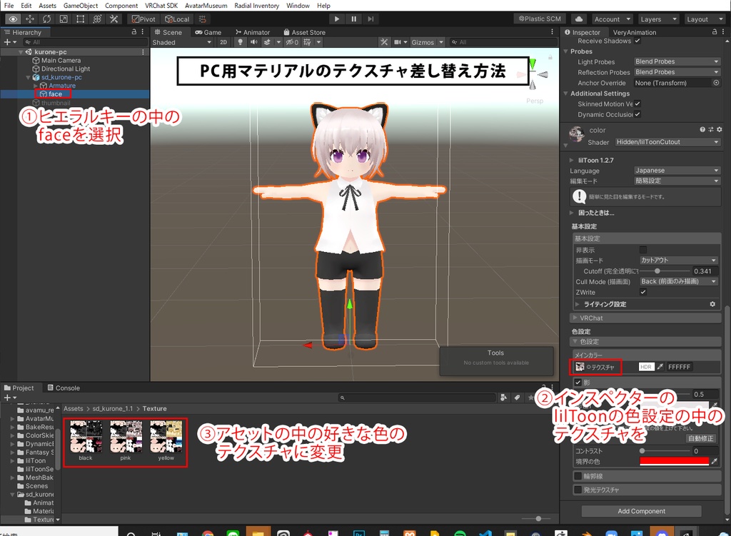This screenshot has height=536, width=731.
Task: Select the Rect Transform tool
Action: click(79, 19)
